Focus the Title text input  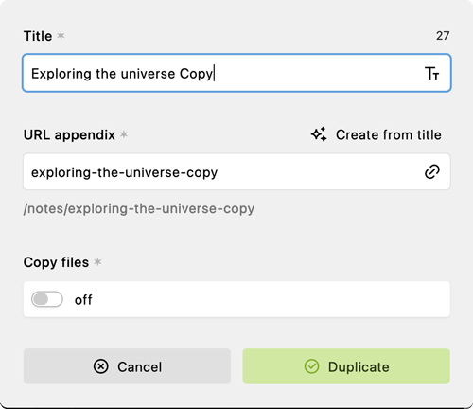click(236, 73)
